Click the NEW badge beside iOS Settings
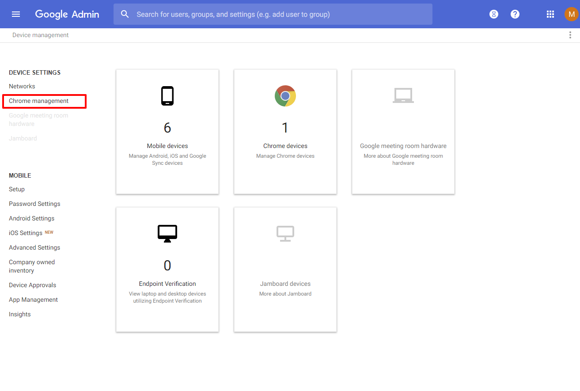 (x=49, y=232)
